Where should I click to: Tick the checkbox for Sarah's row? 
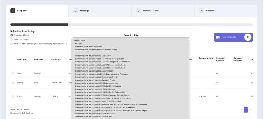tap(13, 96)
